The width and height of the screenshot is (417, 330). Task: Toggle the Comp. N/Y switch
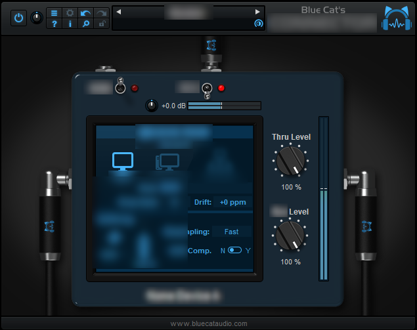pyautogui.click(x=234, y=251)
